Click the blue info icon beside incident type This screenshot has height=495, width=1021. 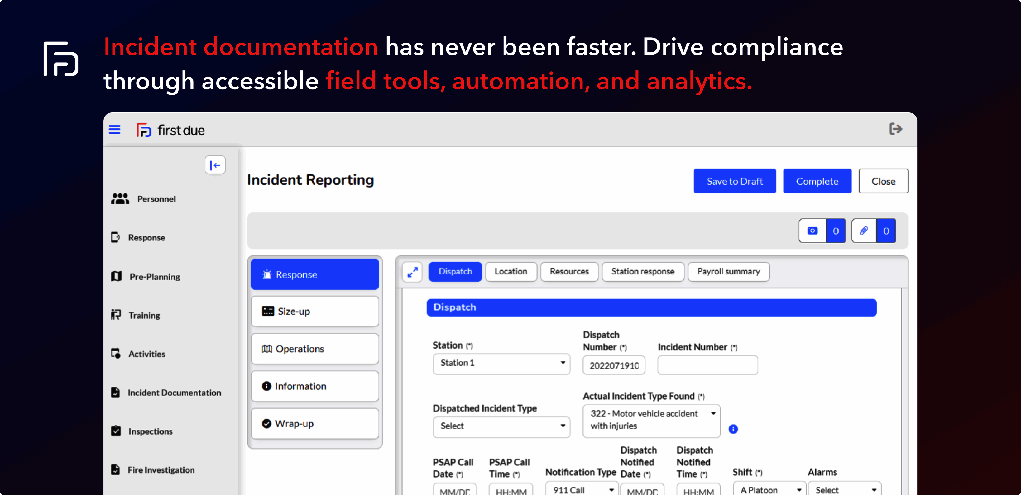733,429
